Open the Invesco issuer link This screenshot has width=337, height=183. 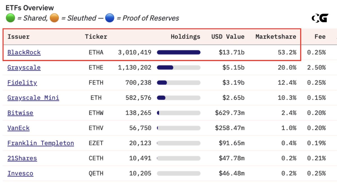(20, 173)
